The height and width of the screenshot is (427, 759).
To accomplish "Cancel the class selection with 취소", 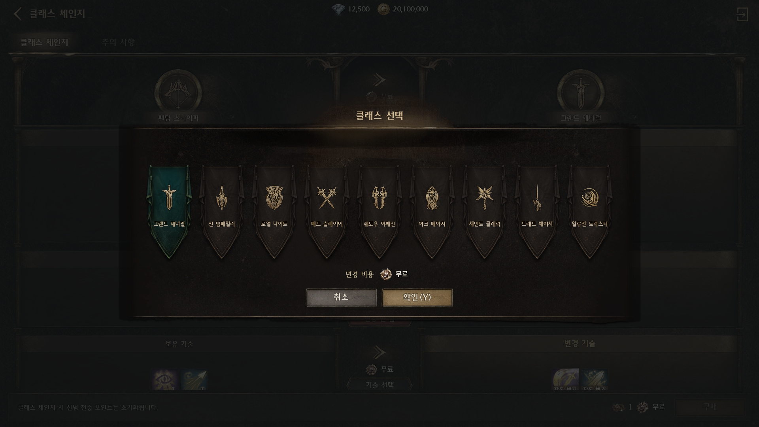I will 341,297.
